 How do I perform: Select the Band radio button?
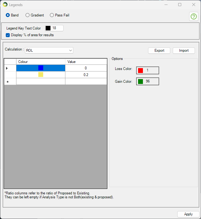(12, 15)
